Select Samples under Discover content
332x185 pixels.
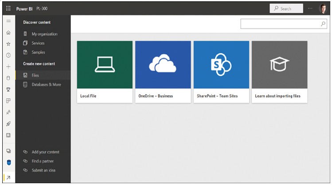[x=43, y=52]
